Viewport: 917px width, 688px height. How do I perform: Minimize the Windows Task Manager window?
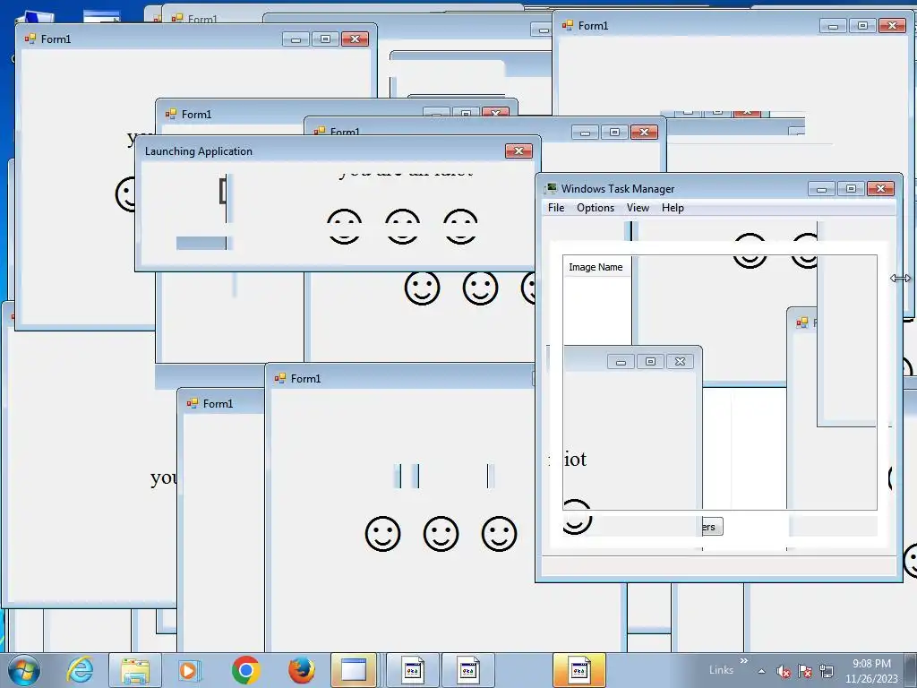coord(822,188)
